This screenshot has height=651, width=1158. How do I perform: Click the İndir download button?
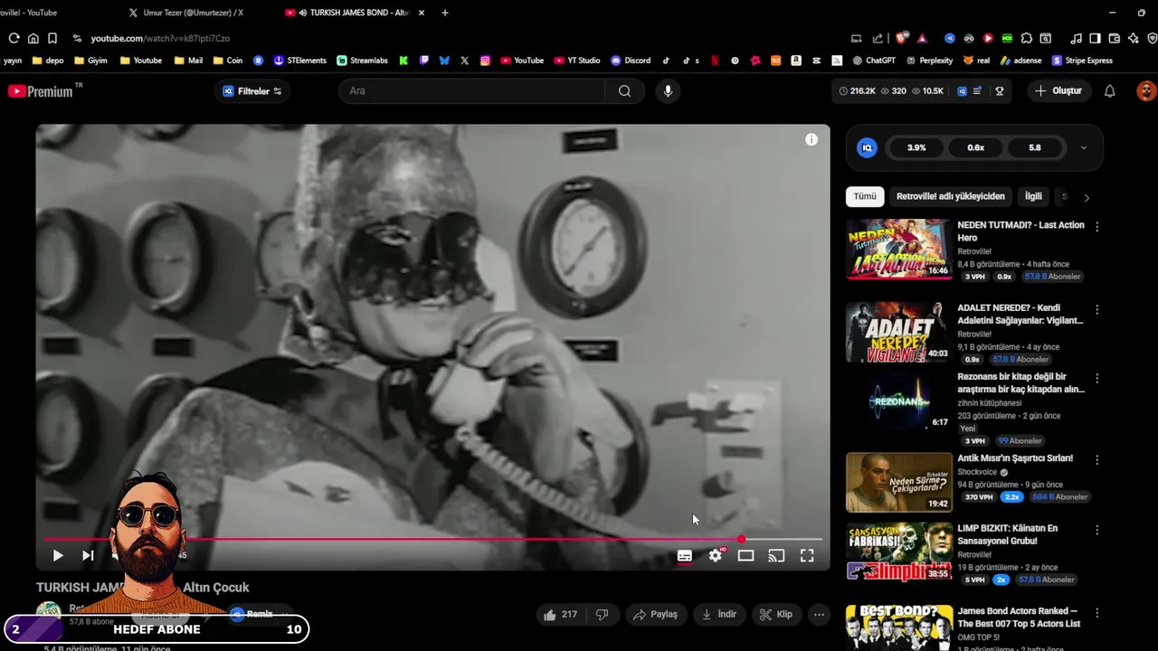click(x=719, y=615)
